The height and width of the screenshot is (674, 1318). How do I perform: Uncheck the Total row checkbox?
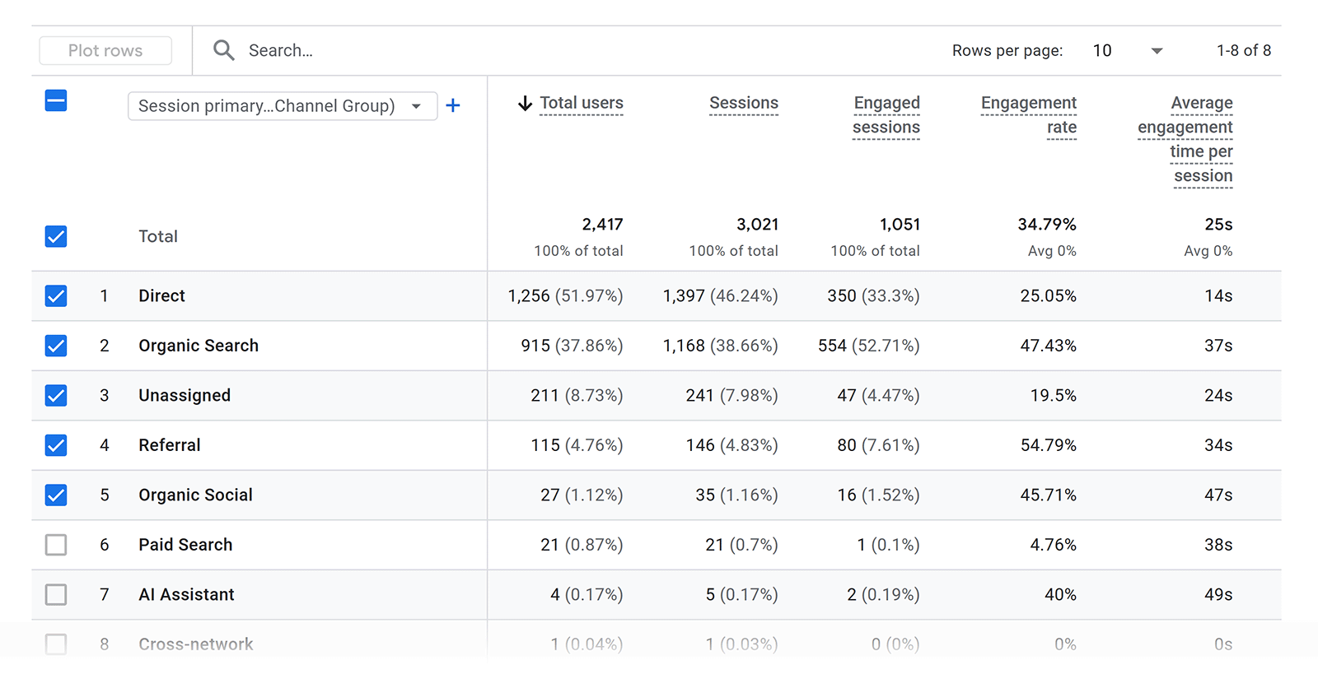56,236
